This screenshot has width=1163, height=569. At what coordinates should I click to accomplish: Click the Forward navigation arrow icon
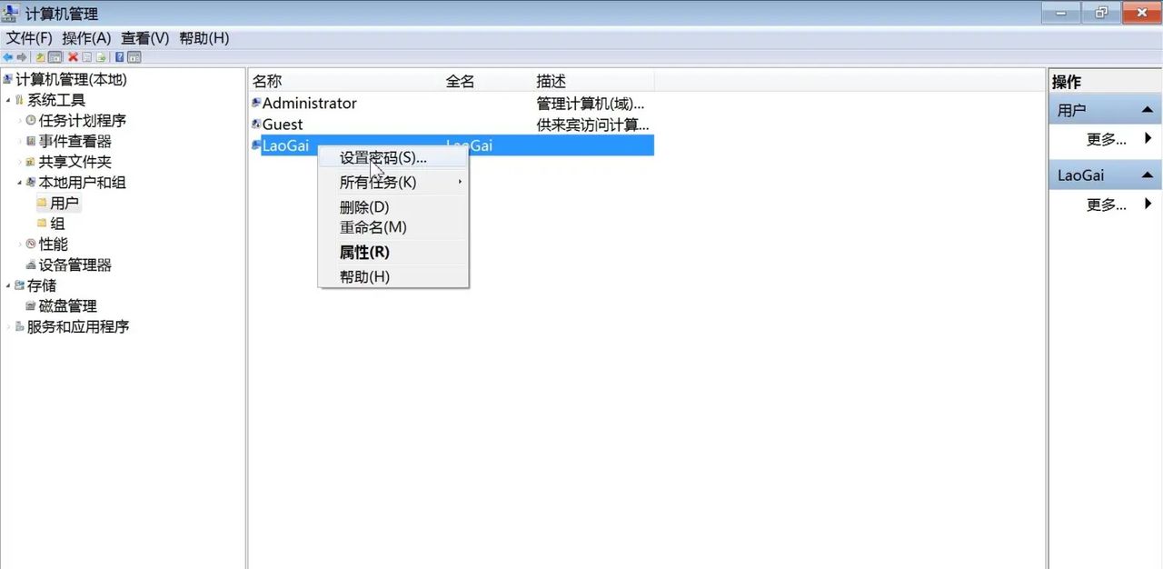point(21,56)
